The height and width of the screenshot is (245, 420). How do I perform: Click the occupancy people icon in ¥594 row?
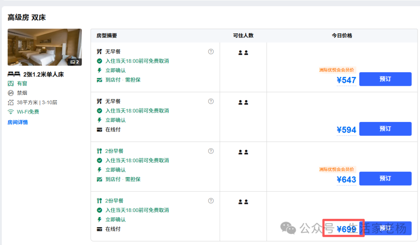click(243, 103)
